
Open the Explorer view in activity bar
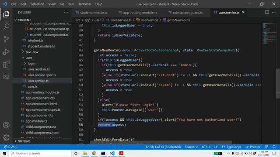coord(6,14)
